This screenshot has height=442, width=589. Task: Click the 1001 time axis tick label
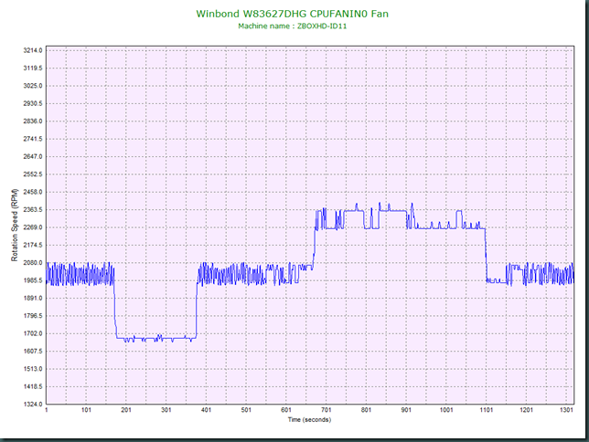[446, 410]
